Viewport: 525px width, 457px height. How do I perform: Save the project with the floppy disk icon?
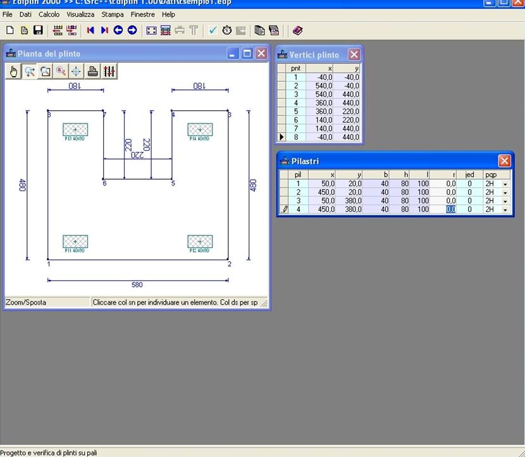(x=38, y=30)
